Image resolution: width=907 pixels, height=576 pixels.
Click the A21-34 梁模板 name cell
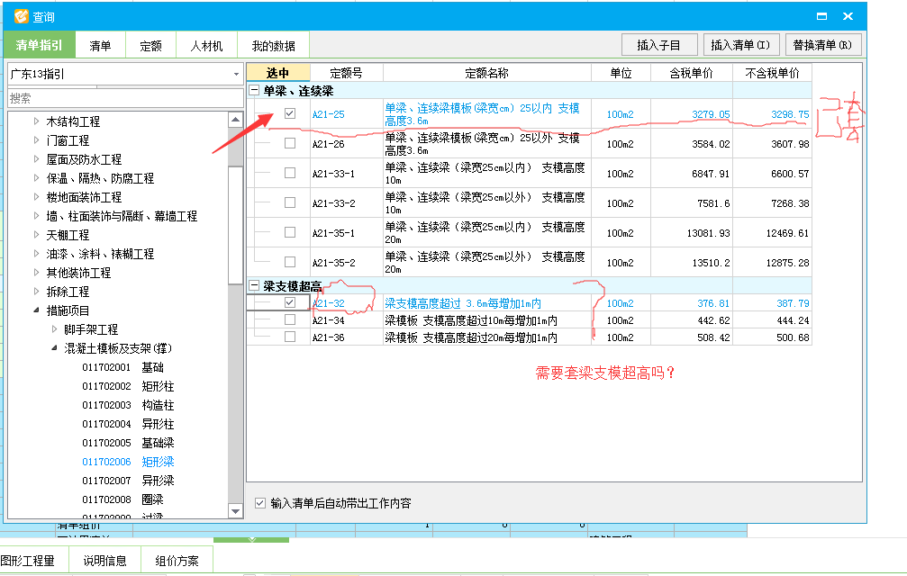[487, 320]
